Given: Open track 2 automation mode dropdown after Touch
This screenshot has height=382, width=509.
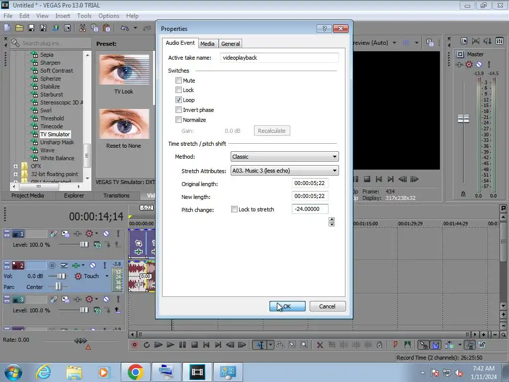Looking at the screenshot, I should pos(107,276).
